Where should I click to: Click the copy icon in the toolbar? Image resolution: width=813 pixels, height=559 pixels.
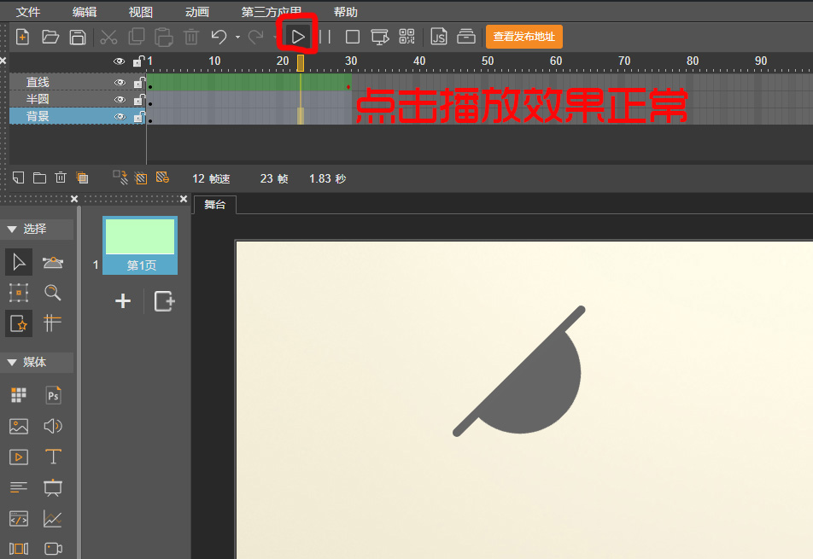click(x=137, y=36)
